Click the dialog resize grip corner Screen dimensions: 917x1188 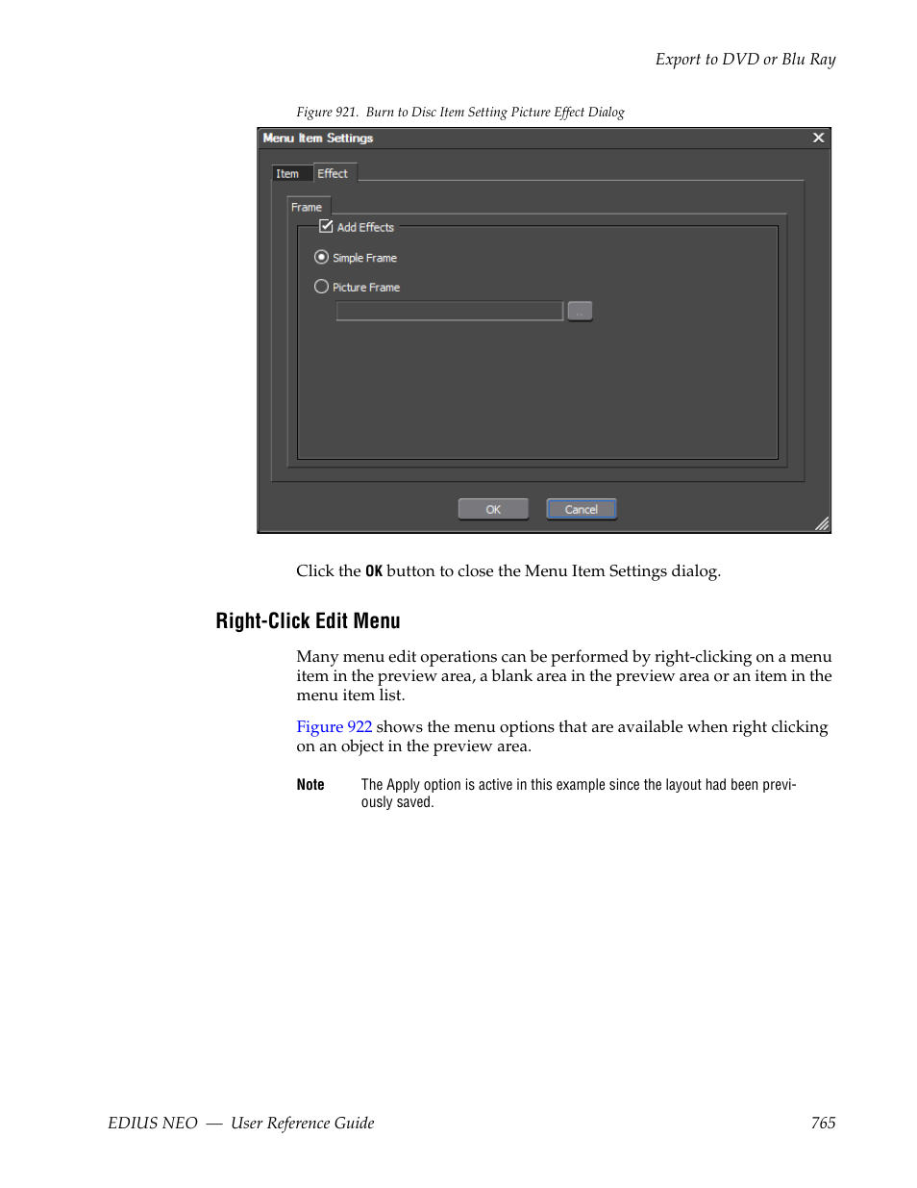pyautogui.click(x=822, y=523)
